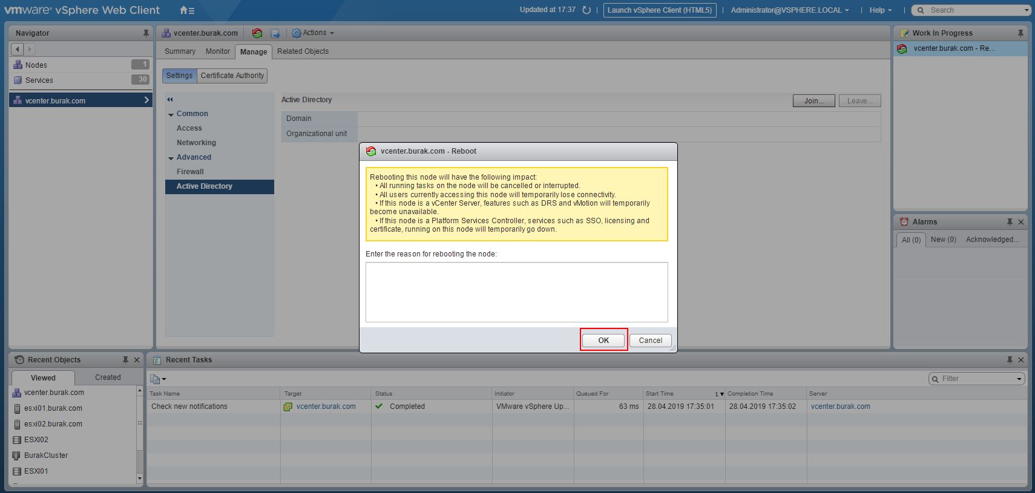
Task: Click the Leave button
Action: tap(859, 101)
